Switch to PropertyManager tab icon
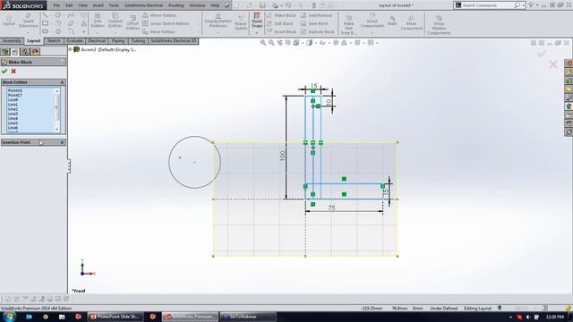This screenshot has width=573, height=322. [15, 52]
